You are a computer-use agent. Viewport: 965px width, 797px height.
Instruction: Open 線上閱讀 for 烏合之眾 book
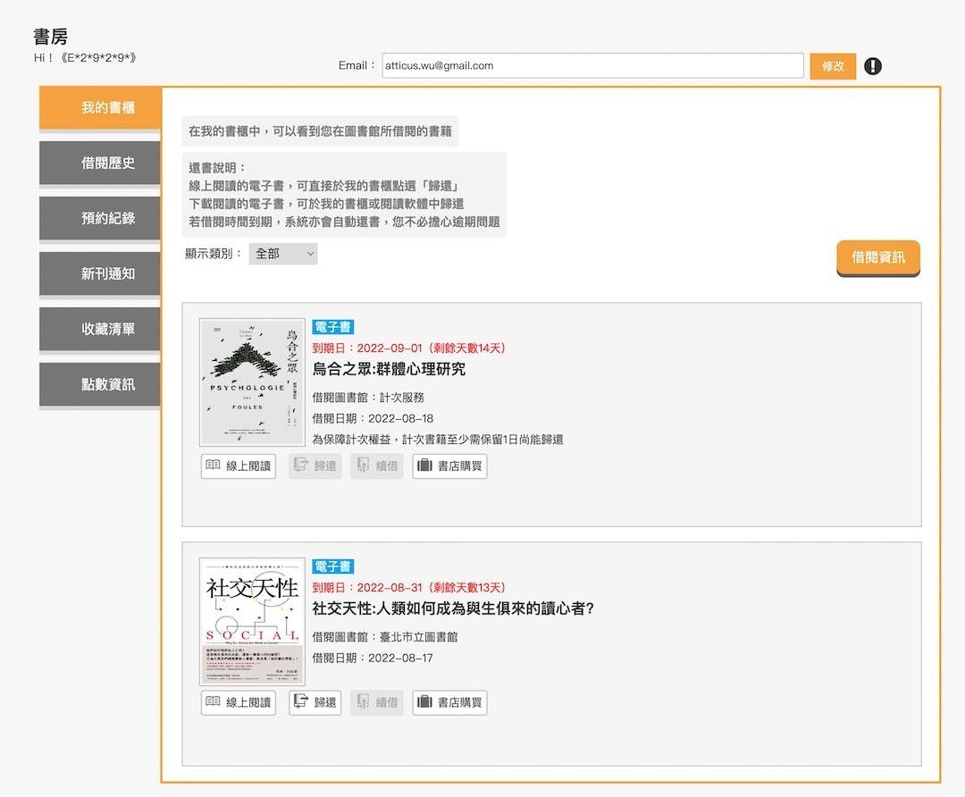point(238,466)
